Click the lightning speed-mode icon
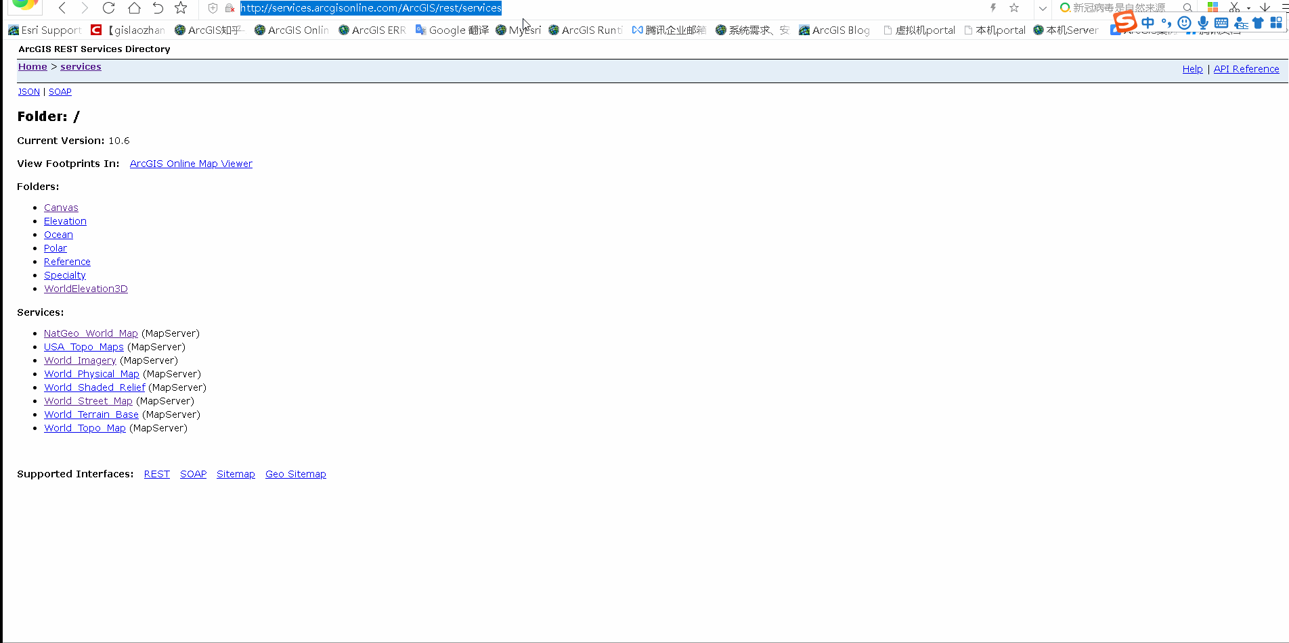The height and width of the screenshot is (643, 1289). (x=993, y=8)
